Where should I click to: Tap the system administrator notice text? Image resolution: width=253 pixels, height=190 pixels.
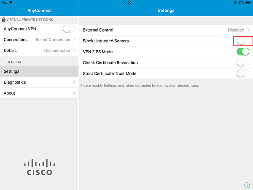pos(140,85)
